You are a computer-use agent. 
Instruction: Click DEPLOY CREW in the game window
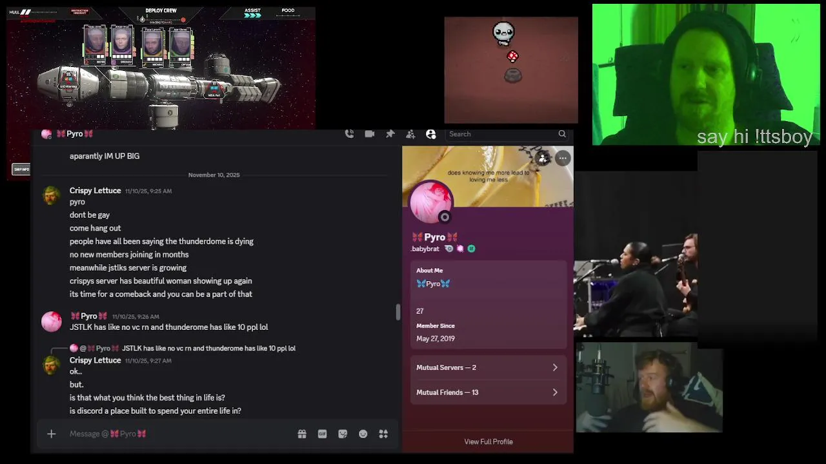pos(161,11)
